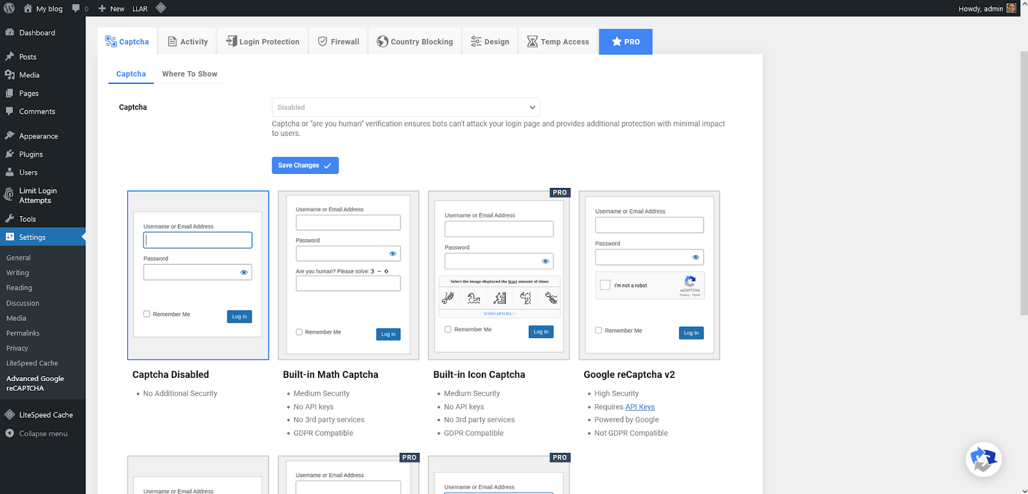Image resolution: width=1028 pixels, height=494 pixels.
Task: Toggle password eye in Math Captcha preview
Action: coord(393,253)
